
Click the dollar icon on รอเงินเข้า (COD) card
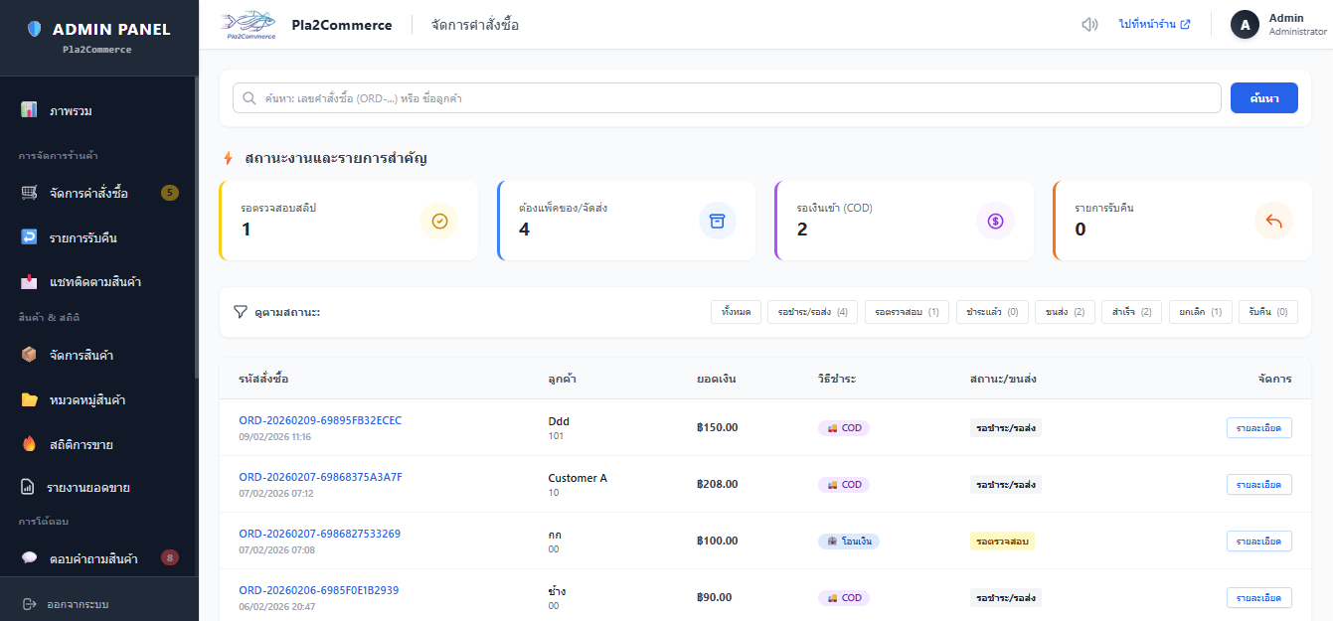pyautogui.click(x=996, y=221)
